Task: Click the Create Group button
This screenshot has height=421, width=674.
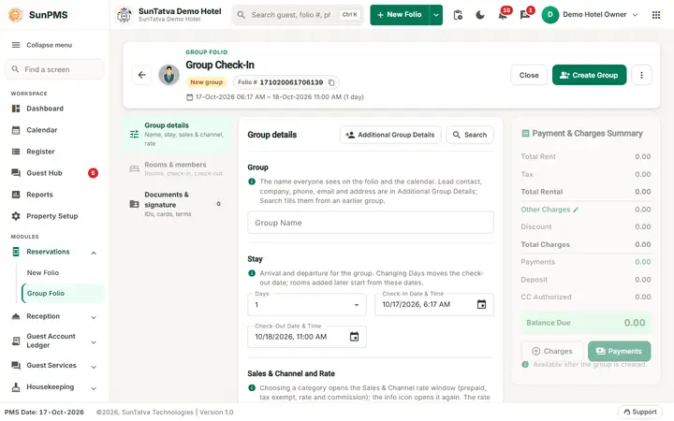Action: [589, 75]
